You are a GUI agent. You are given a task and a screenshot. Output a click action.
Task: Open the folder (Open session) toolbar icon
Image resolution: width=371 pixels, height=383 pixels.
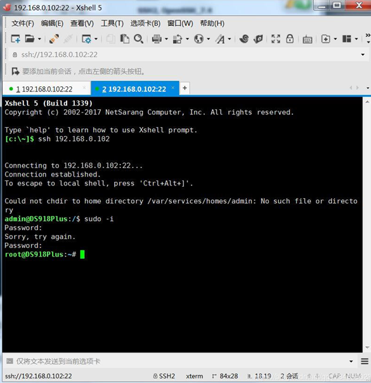(x=30, y=39)
